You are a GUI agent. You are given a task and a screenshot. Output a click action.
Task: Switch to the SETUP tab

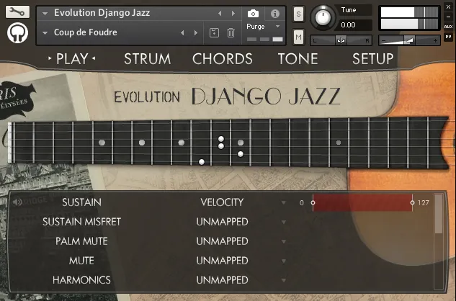coord(373,59)
